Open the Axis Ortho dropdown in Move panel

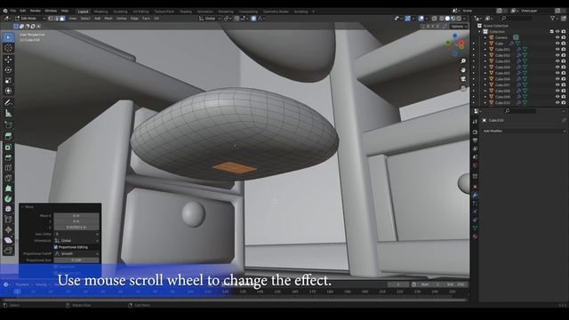[x=76, y=234]
